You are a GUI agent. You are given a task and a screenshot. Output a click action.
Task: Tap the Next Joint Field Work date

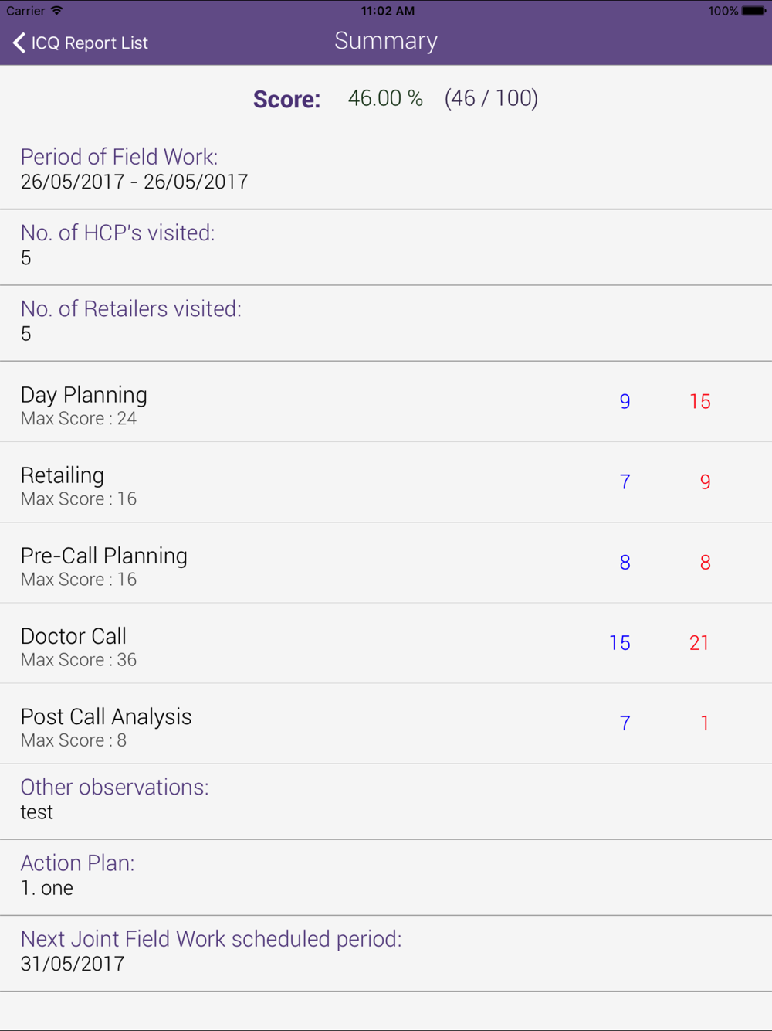[x=73, y=964]
